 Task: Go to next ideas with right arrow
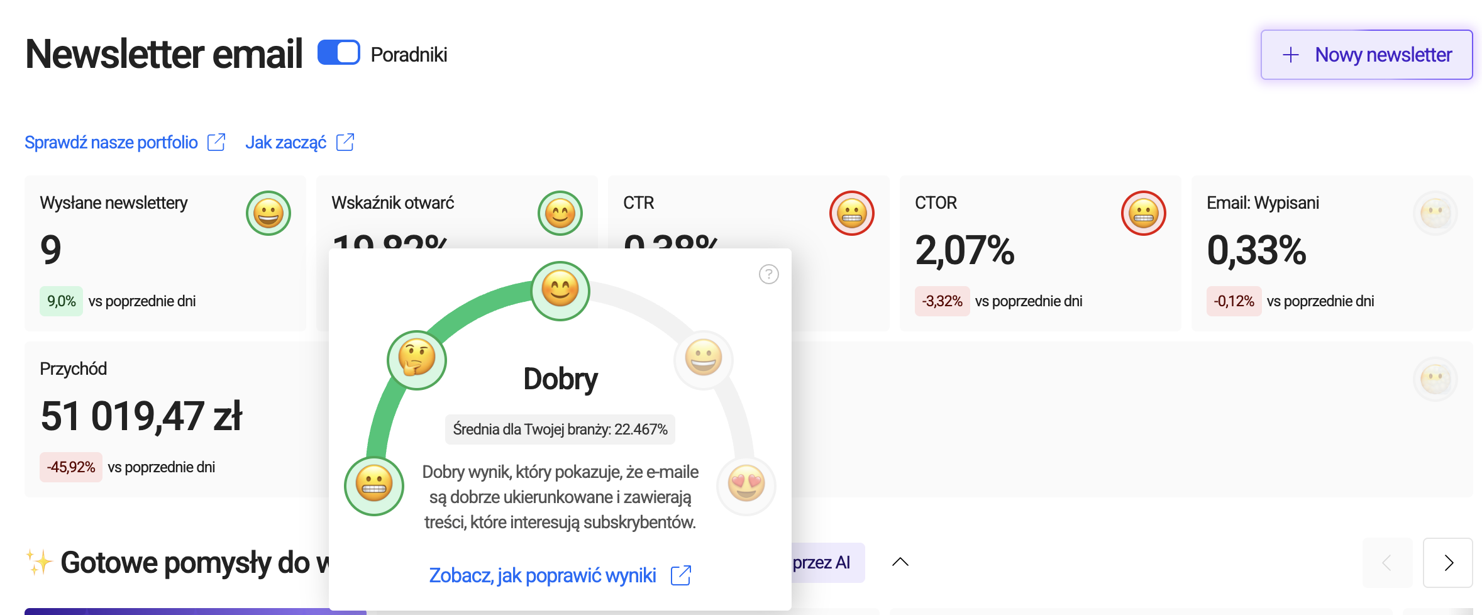click(x=1448, y=563)
